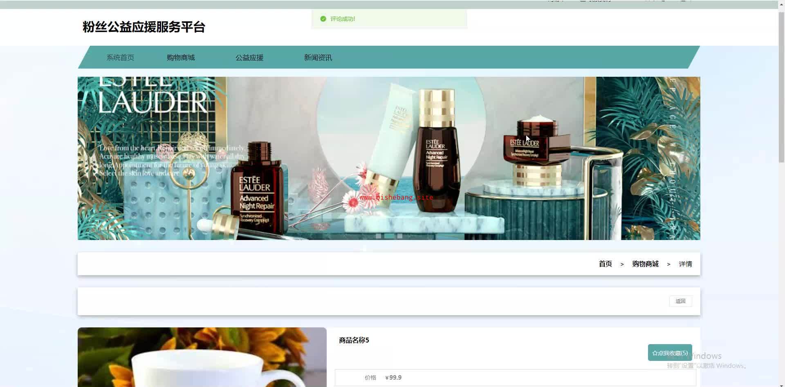Click the 商品名称5 product title
The height and width of the screenshot is (387, 785).
click(354, 340)
